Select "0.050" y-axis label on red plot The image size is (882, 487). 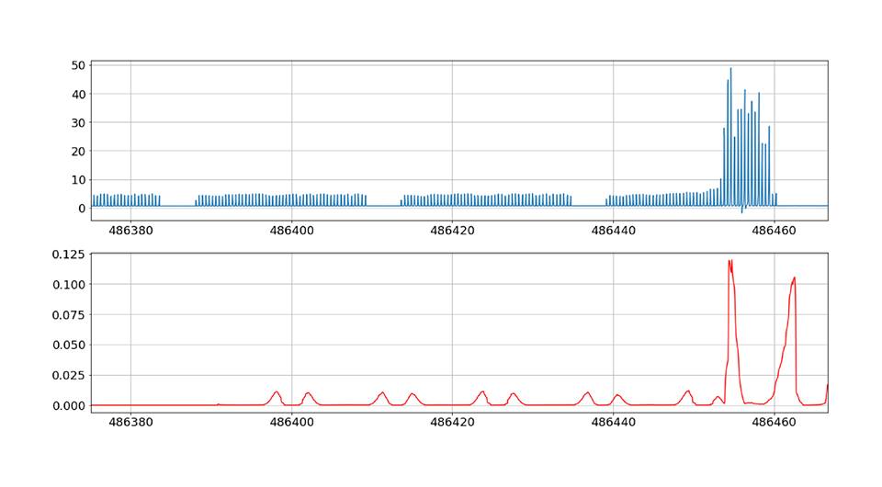(x=69, y=345)
